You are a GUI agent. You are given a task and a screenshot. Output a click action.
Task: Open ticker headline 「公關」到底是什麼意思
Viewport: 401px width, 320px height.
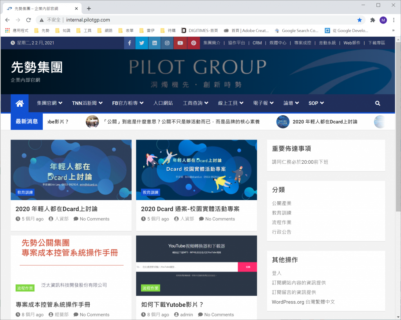click(181, 122)
